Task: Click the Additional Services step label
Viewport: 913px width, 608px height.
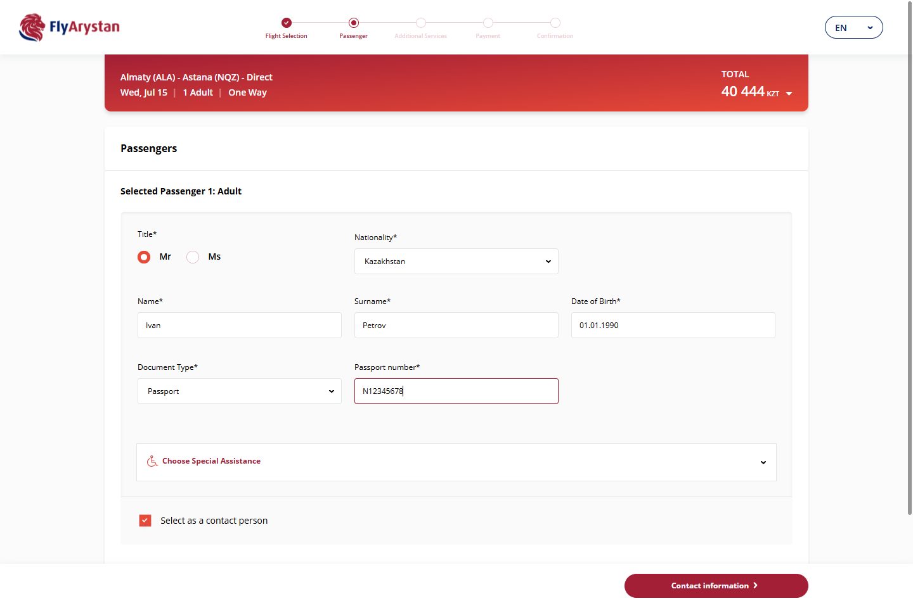Action: tap(421, 36)
